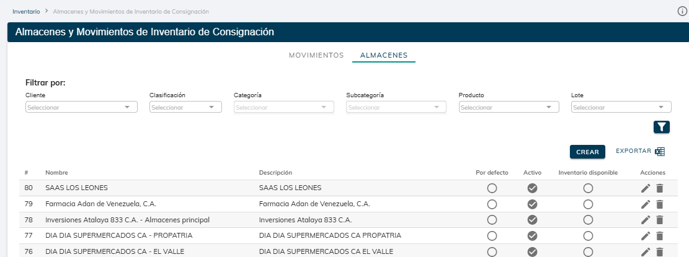Delete Farmacia Adan de Venezuela row
Screen dimensions: 689x257
659,204
